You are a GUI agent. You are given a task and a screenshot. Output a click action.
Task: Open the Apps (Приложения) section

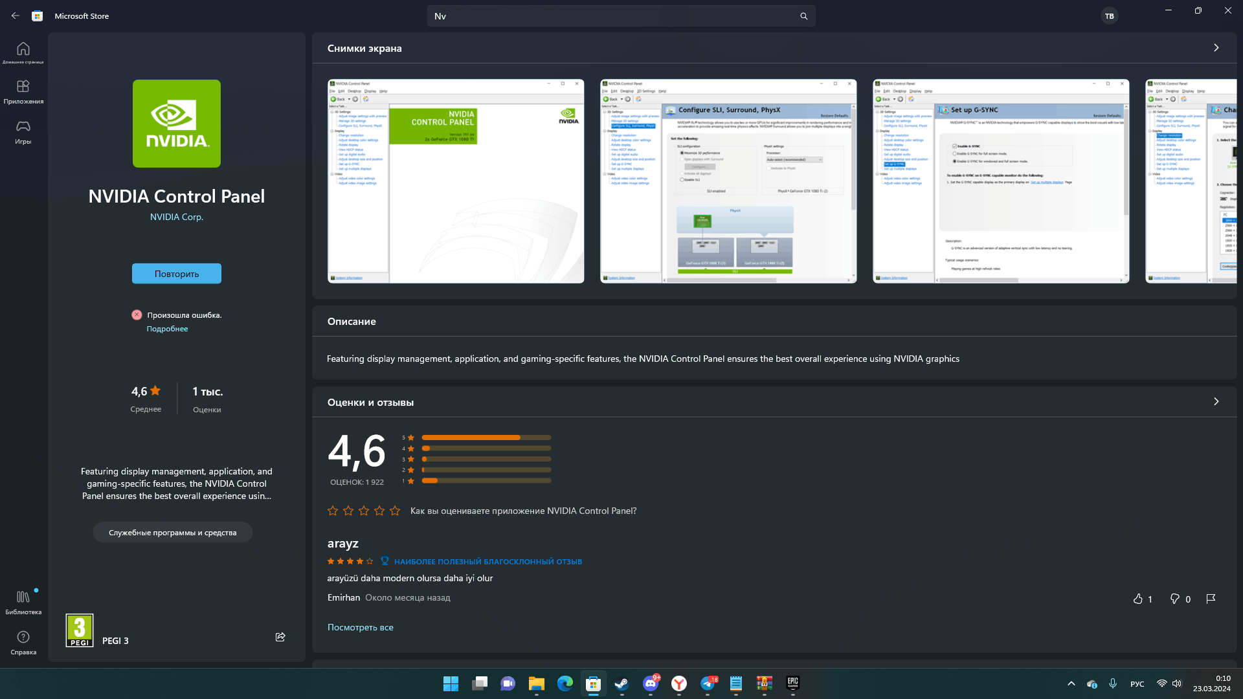(23, 92)
